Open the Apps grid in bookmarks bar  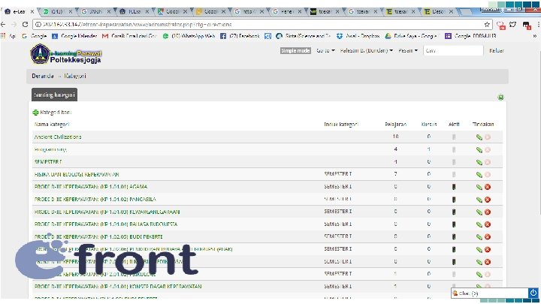(x=3, y=35)
